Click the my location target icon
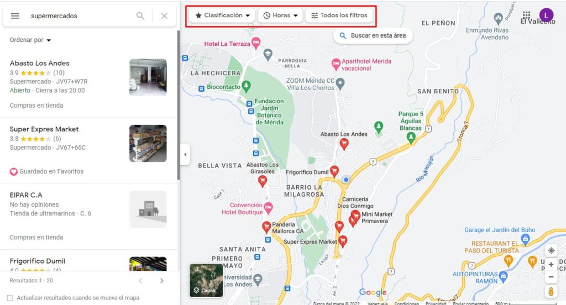This screenshot has height=305, width=566. click(x=551, y=250)
